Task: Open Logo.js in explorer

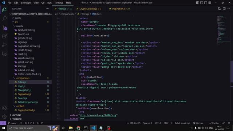Action: coord(21,86)
